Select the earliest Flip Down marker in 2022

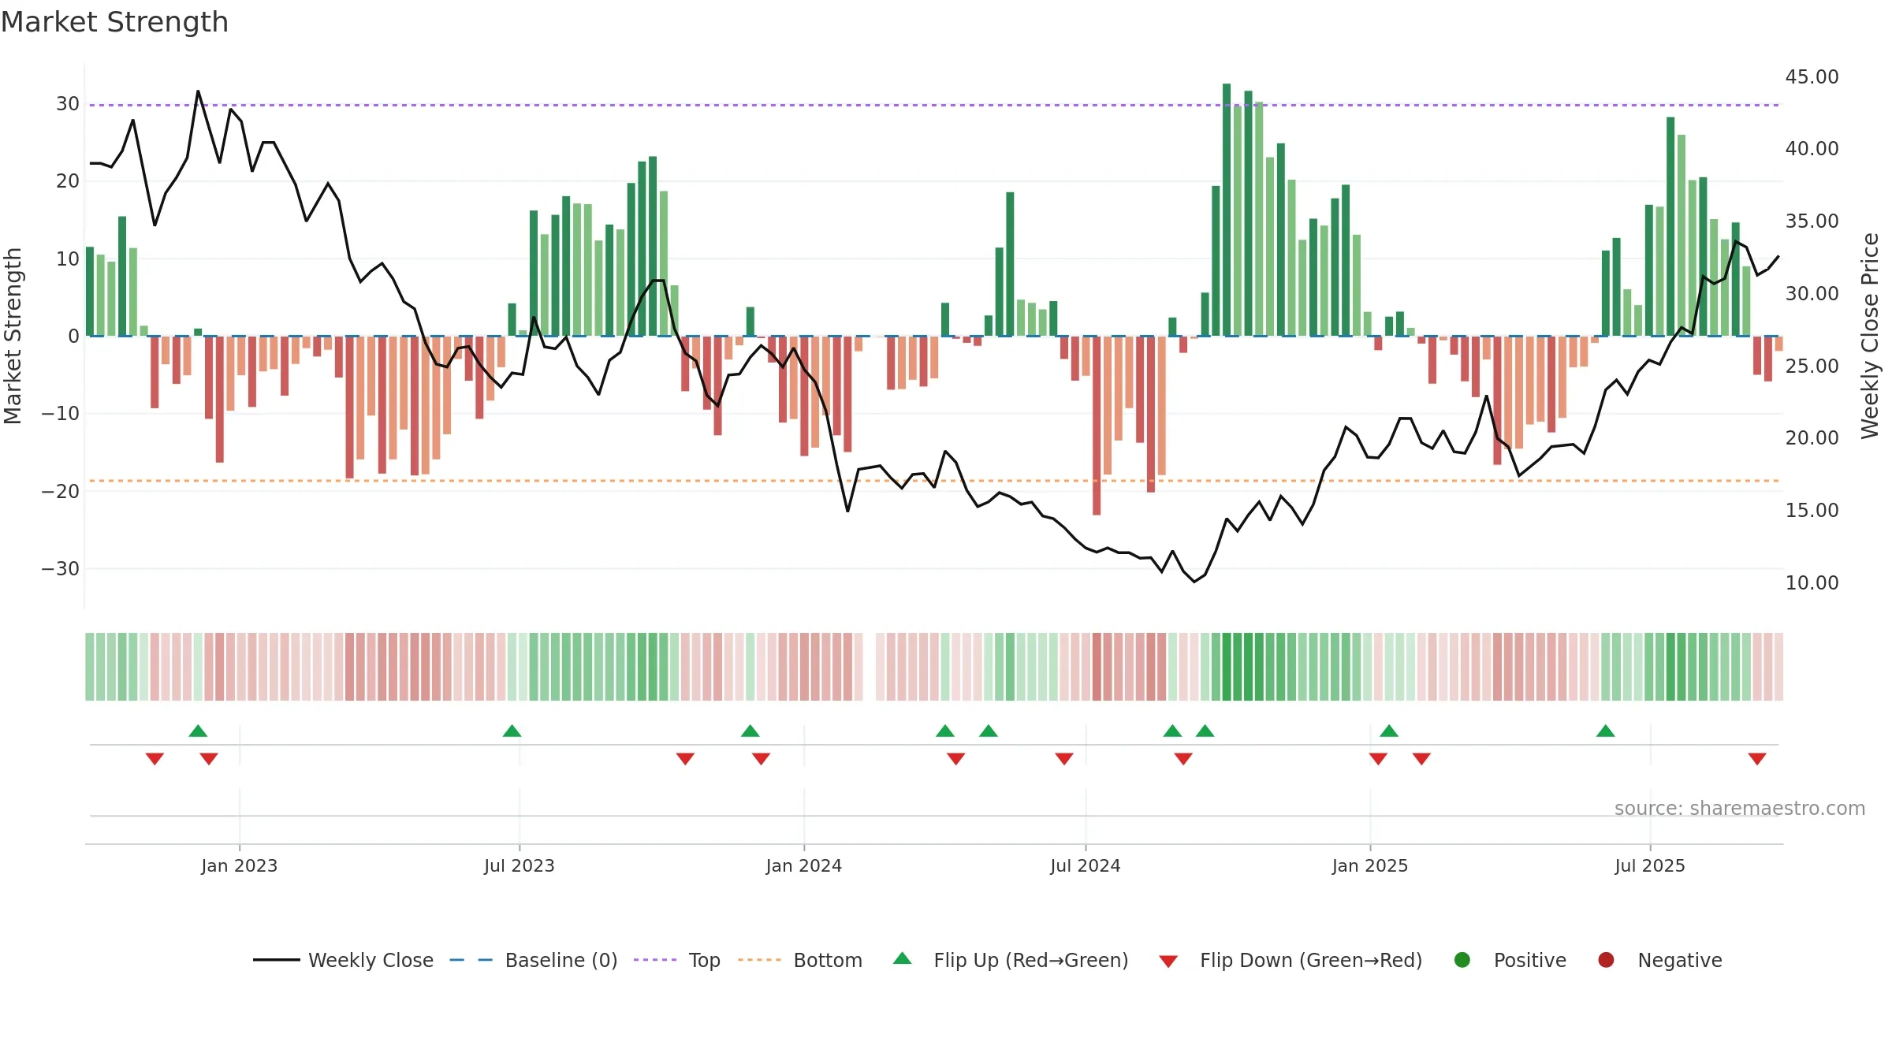(155, 758)
